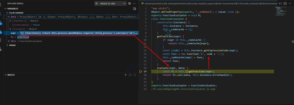This screenshot has height=105, width=294.
Task: Click the JS file icon in editor header
Action: pyautogui.click(x=142, y=4)
